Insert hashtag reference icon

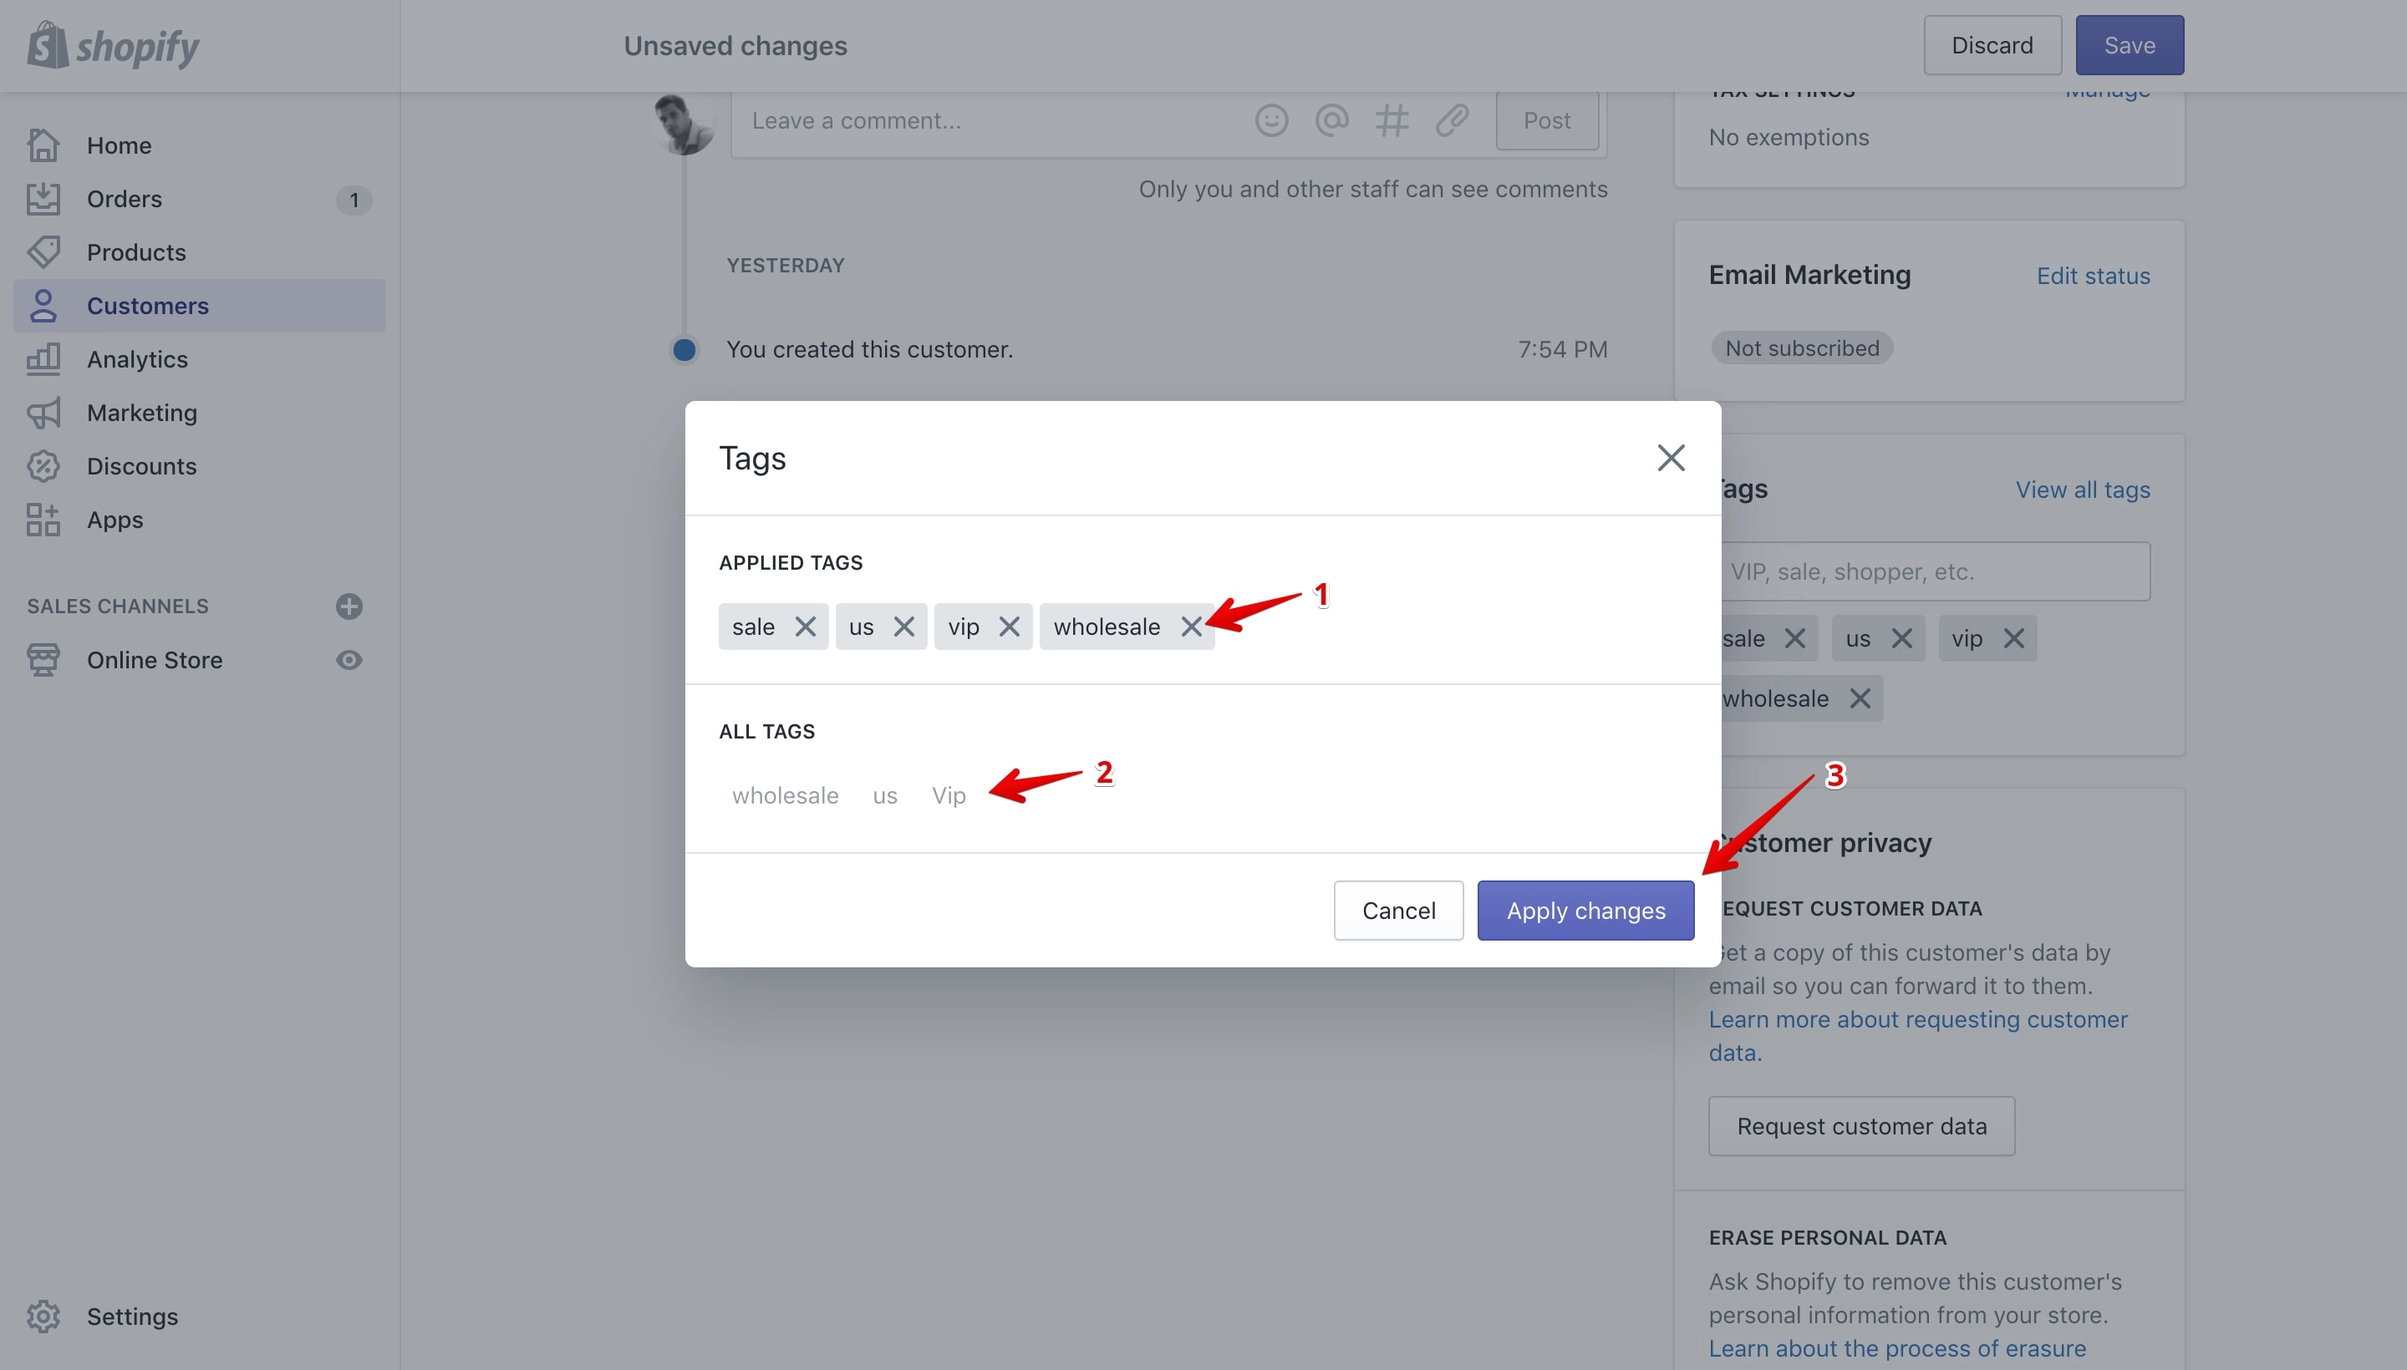[x=1392, y=120]
